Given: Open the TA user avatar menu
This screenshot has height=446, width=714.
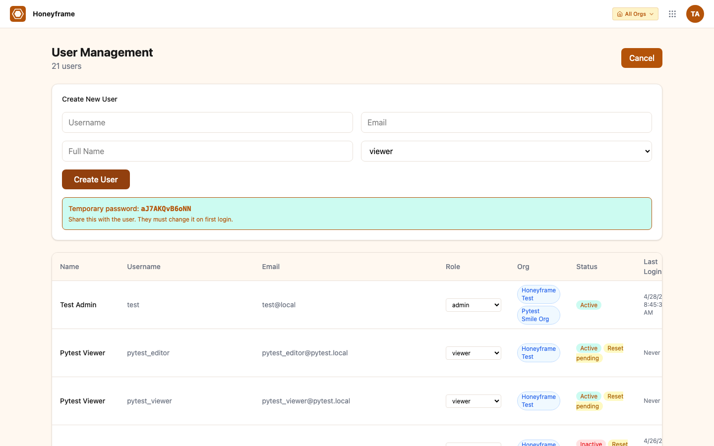Looking at the screenshot, I should coord(695,14).
